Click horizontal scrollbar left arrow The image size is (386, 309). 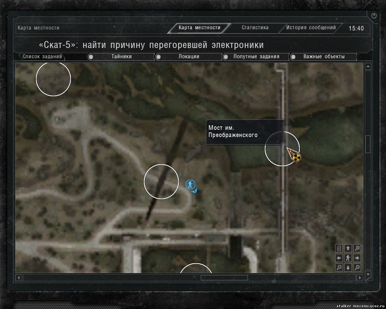[x=19, y=278]
